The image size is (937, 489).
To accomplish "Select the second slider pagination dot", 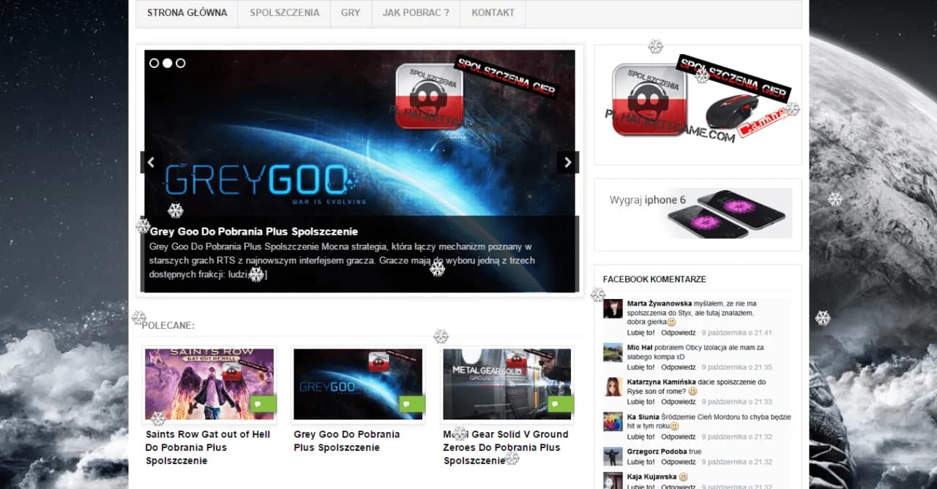I will pyautogui.click(x=168, y=64).
